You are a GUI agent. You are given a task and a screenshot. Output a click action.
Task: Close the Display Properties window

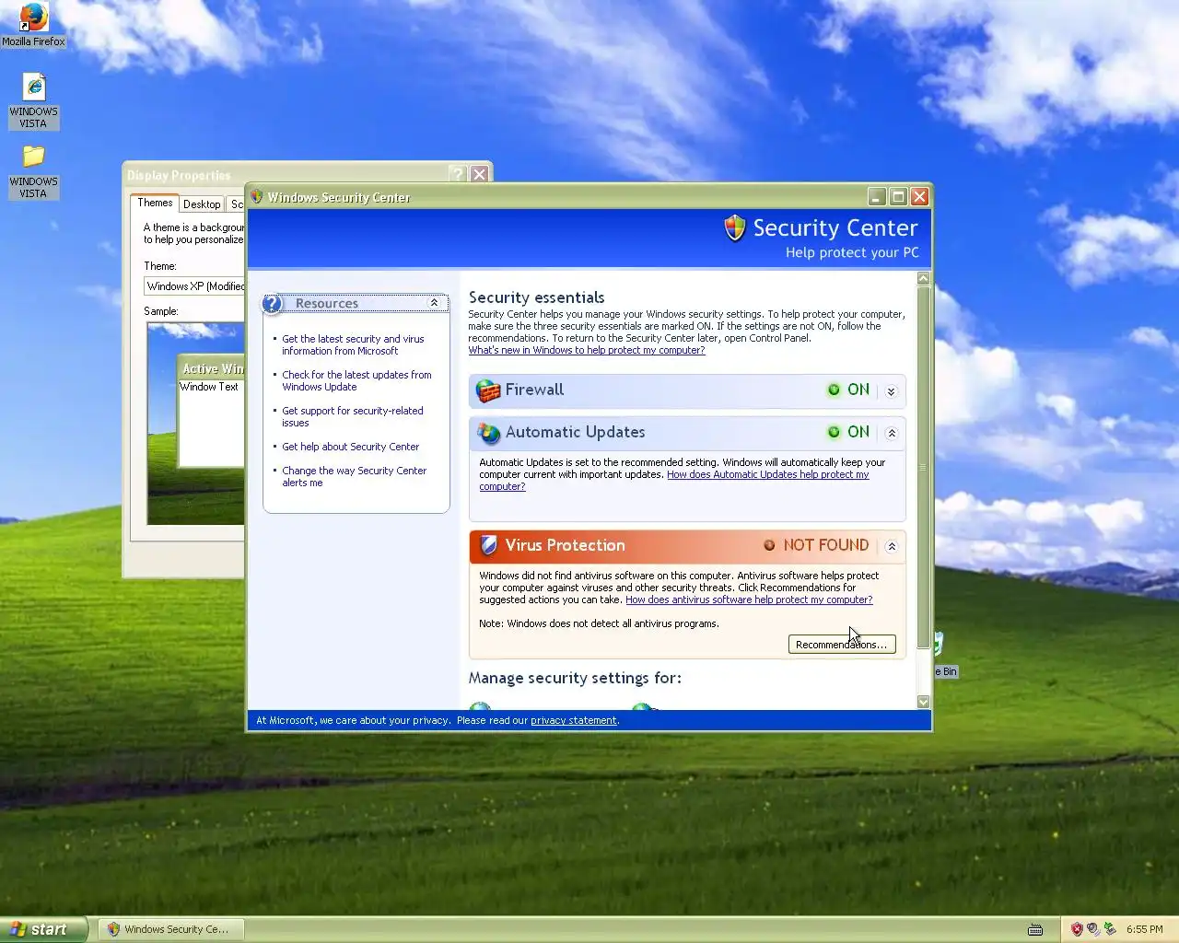[479, 174]
